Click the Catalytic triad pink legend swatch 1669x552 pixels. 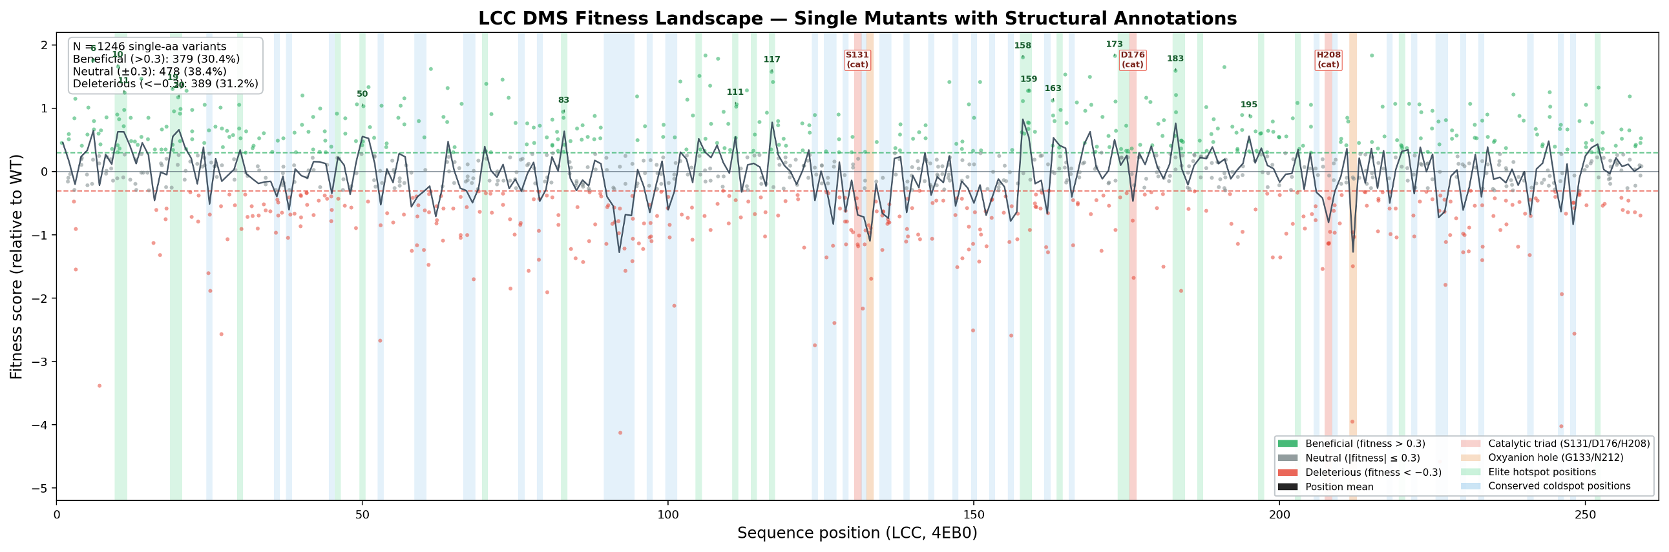click(x=1471, y=444)
